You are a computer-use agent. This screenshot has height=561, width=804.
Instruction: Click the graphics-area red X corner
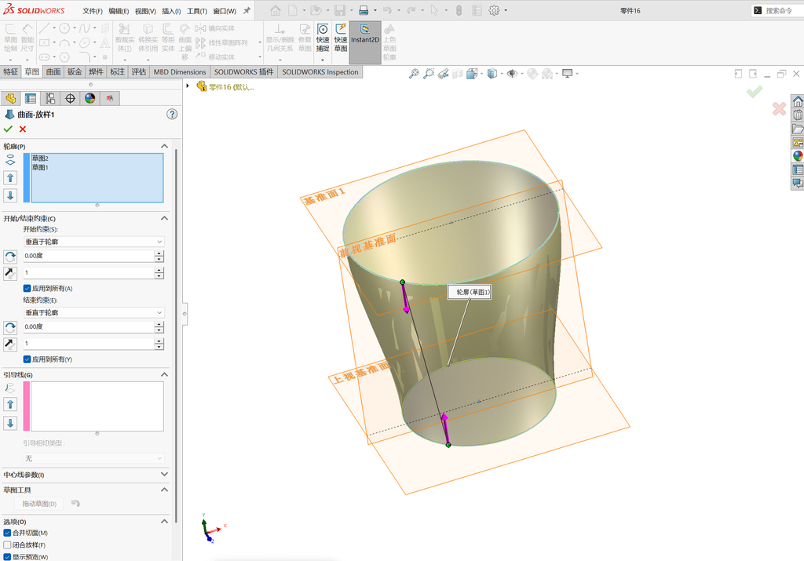click(779, 108)
